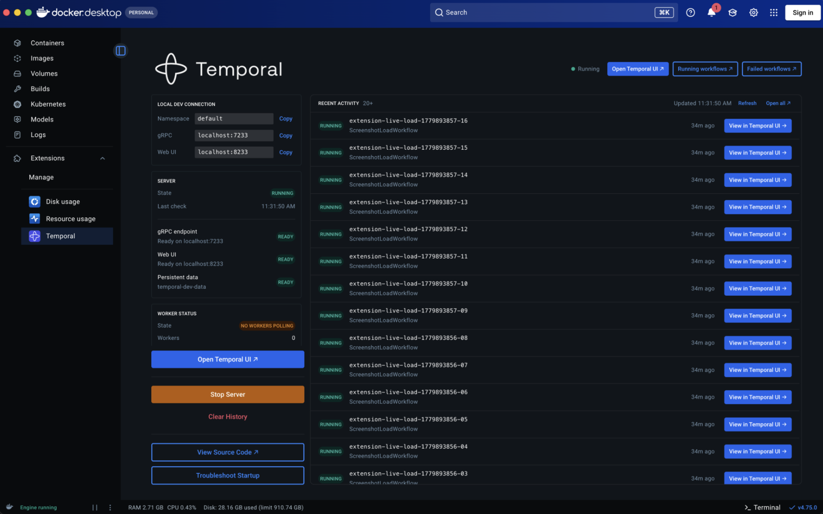Open the Builds wrench icon
Image resolution: width=823 pixels, height=514 pixels.
click(x=17, y=89)
